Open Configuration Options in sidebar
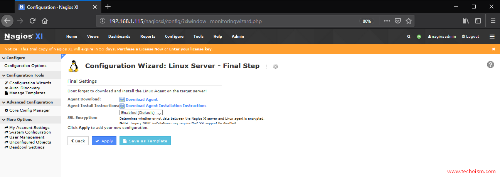 (x=25, y=66)
